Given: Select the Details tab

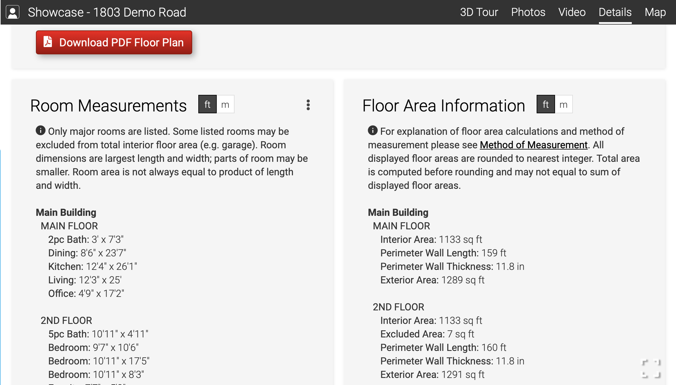Looking at the screenshot, I should tap(615, 12).
